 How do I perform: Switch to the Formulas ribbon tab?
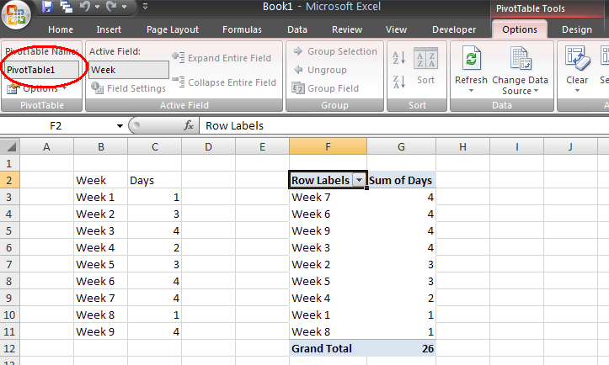tap(242, 29)
